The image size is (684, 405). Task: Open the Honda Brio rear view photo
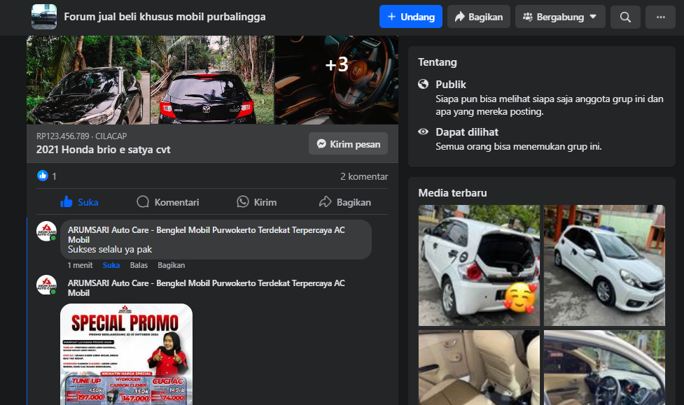coord(212,80)
